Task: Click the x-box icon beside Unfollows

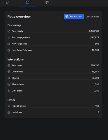Action: [x=9, y=112]
